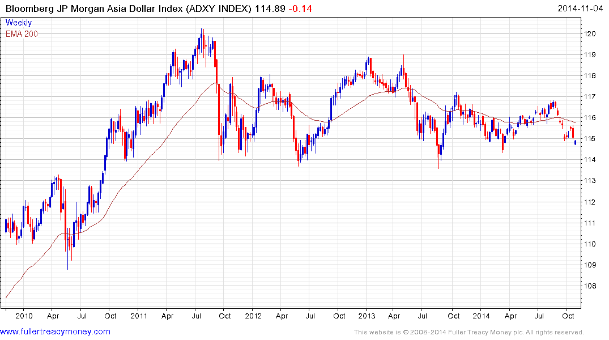Click the y-axis label 110
Viewport: 609px width, 340px height.
tap(590, 244)
